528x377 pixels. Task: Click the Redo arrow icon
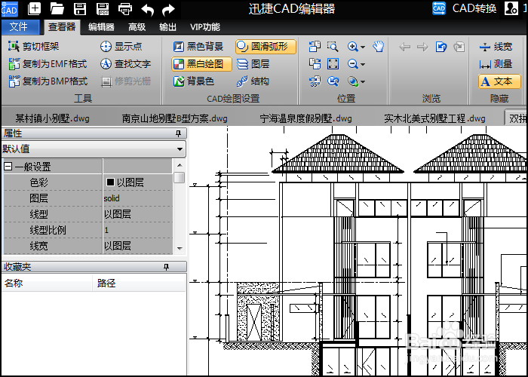point(168,9)
